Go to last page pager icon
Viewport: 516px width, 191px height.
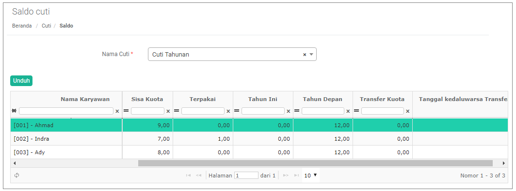296,176
